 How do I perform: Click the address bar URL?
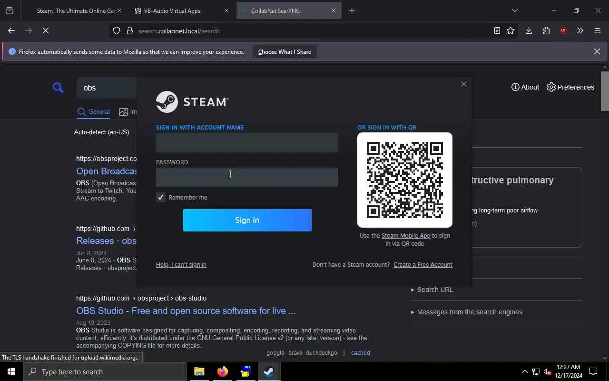[x=179, y=31]
